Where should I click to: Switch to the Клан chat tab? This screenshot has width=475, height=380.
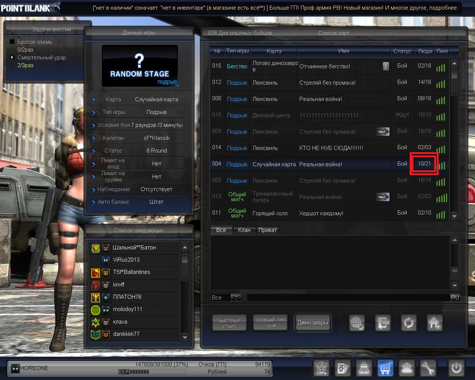(x=244, y=230)
